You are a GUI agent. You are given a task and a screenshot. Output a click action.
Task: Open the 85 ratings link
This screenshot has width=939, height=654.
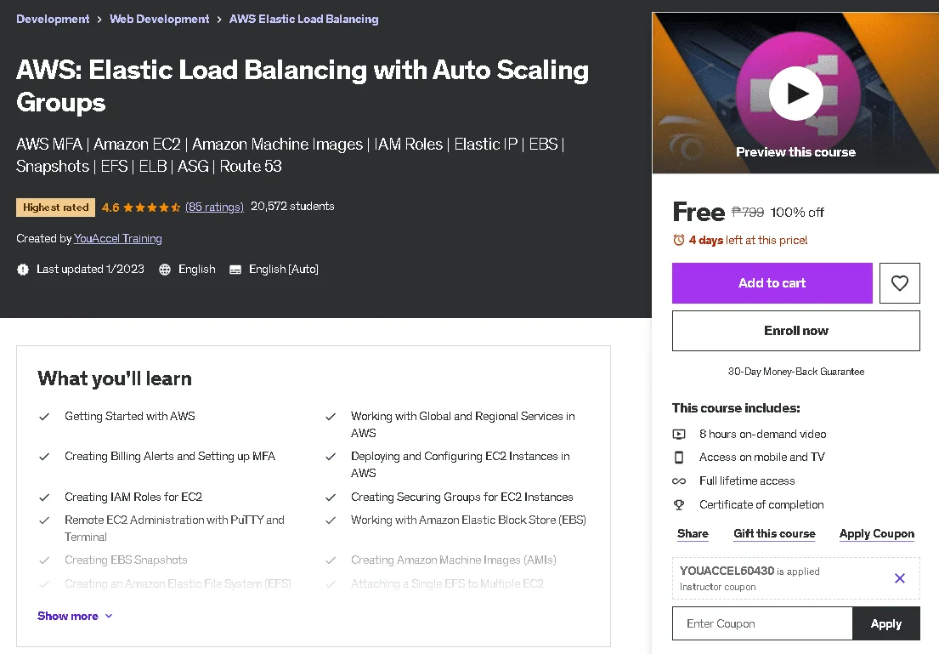pos(214,207)
